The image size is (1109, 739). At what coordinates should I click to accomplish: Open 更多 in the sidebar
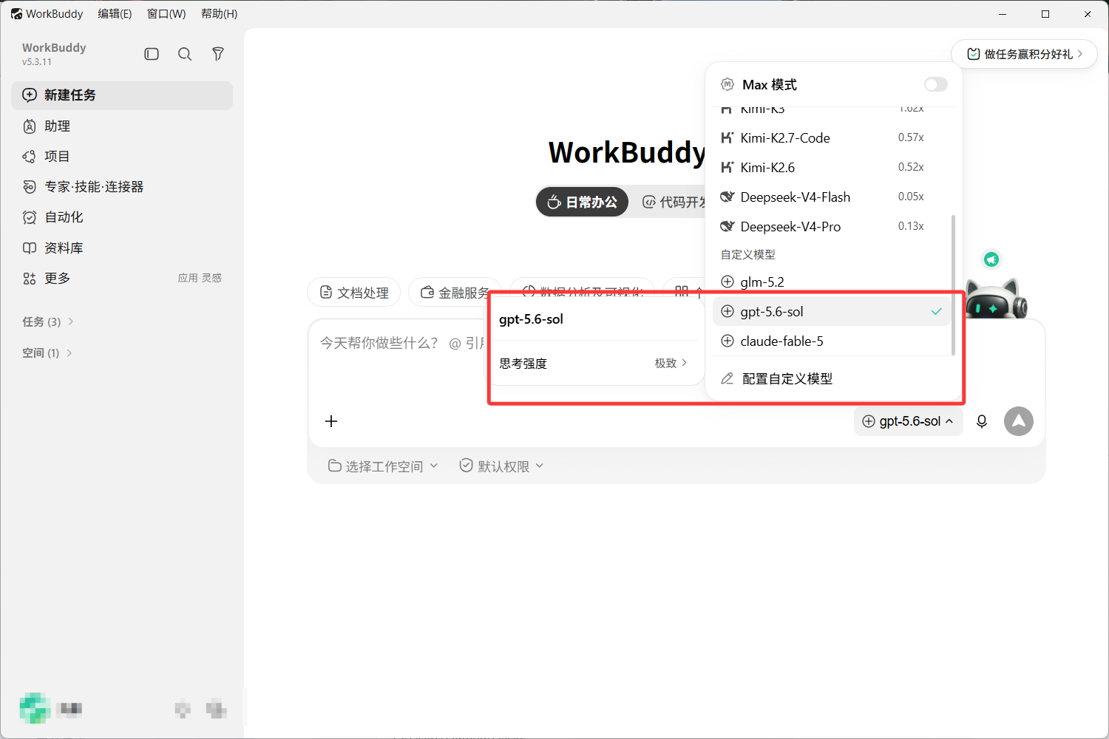pyautogui.click(x=122, y=279)
